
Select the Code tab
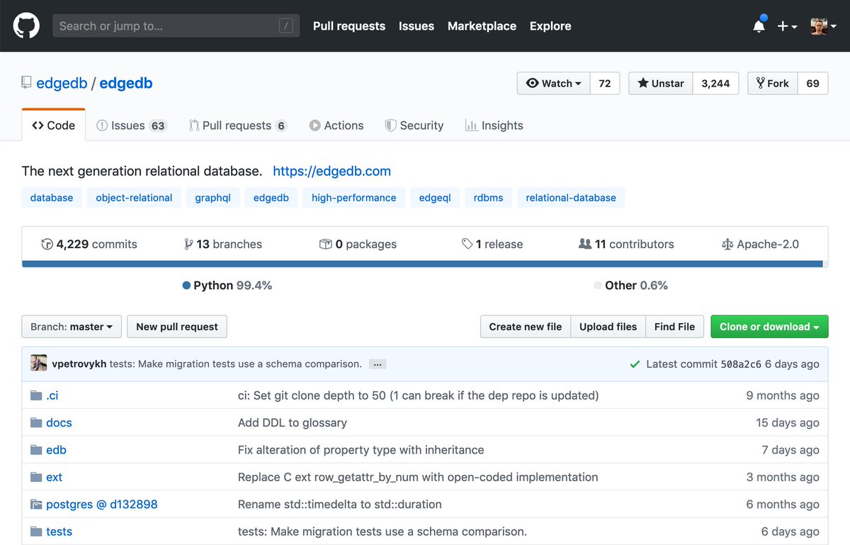coord(54,125)
